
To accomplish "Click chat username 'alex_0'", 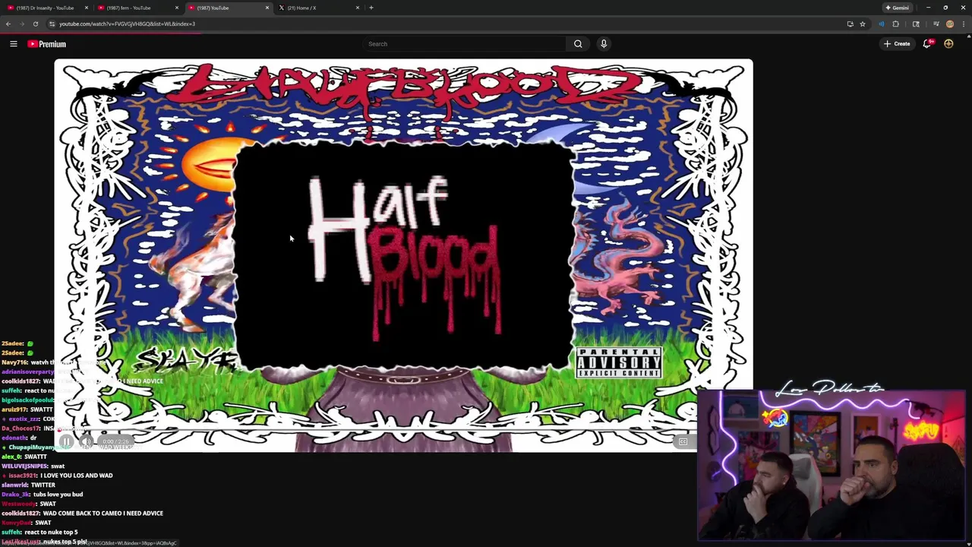I will tap(11, 457).
